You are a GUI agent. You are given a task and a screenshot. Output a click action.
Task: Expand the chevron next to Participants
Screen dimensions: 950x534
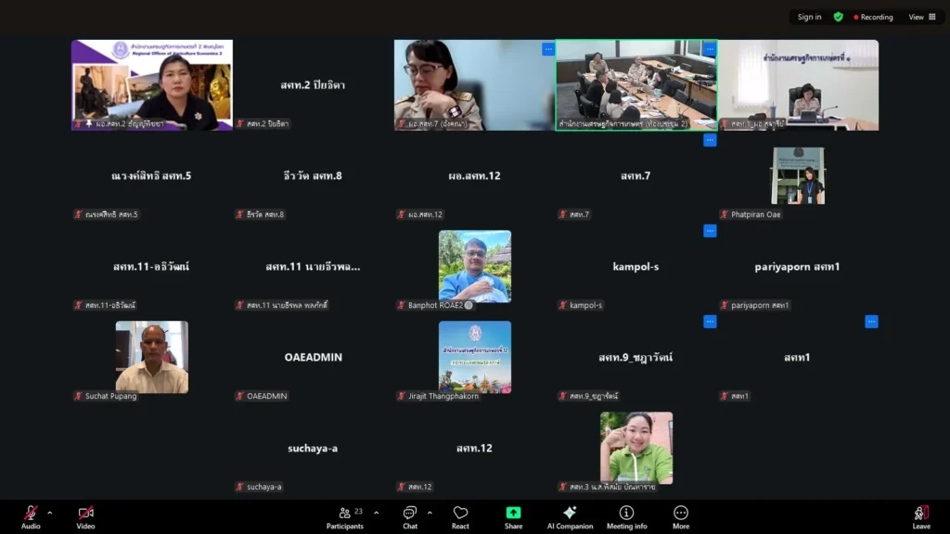pyautogui.click(x=376, y=513)
